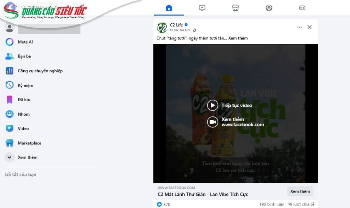Click the verified badge next to C2 Life
Viewport: 350px width, 208px height.
click(186, 25)
